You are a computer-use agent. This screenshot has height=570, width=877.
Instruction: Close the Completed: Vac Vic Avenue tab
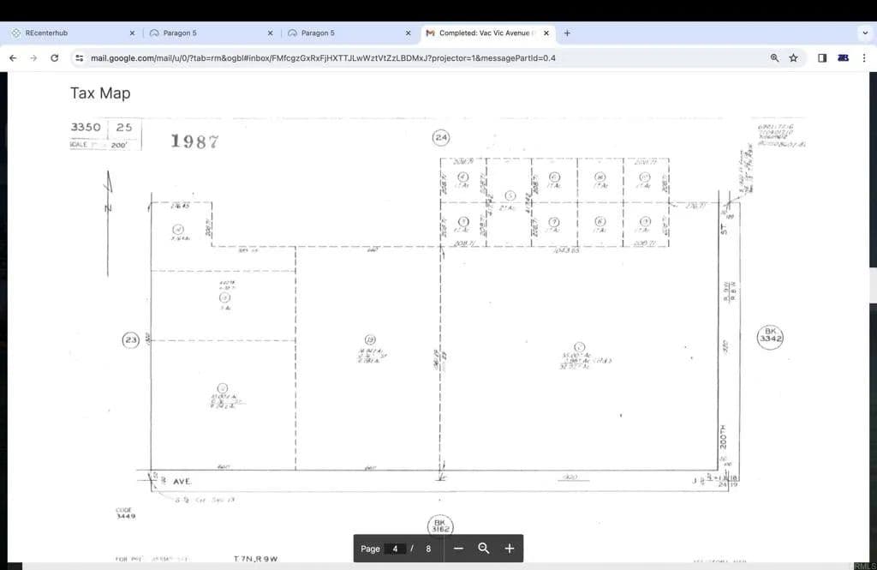(x=546, y=33)
